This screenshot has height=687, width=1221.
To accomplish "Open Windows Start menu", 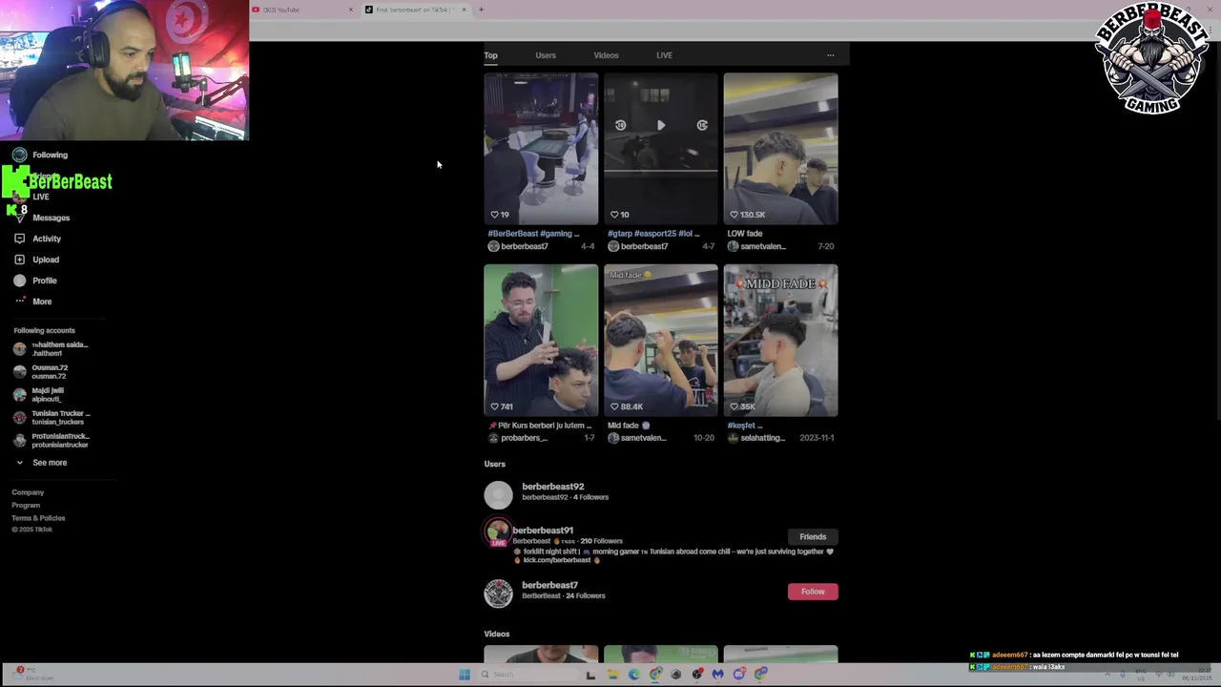I will pos(465,675).
